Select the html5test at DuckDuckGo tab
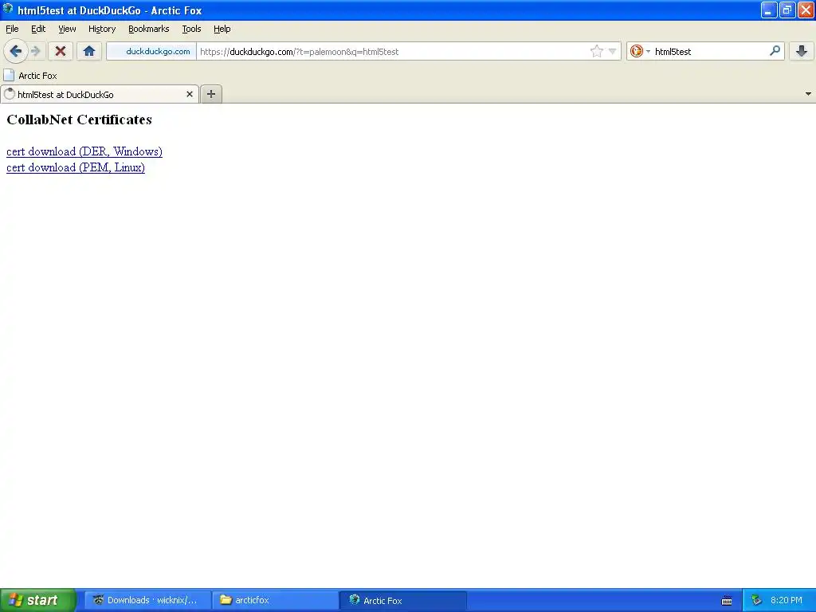 (99, 94)
